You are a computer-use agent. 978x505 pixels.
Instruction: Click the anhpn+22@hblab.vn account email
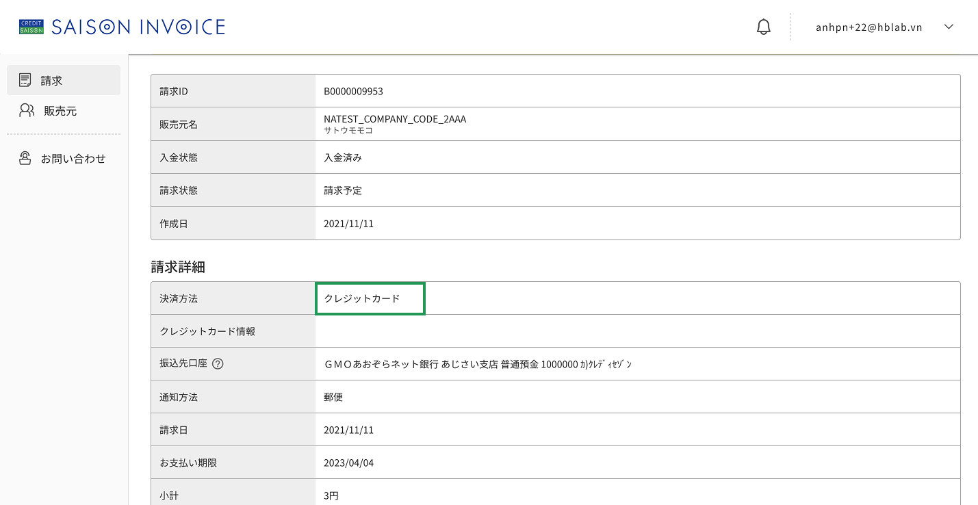869,27
